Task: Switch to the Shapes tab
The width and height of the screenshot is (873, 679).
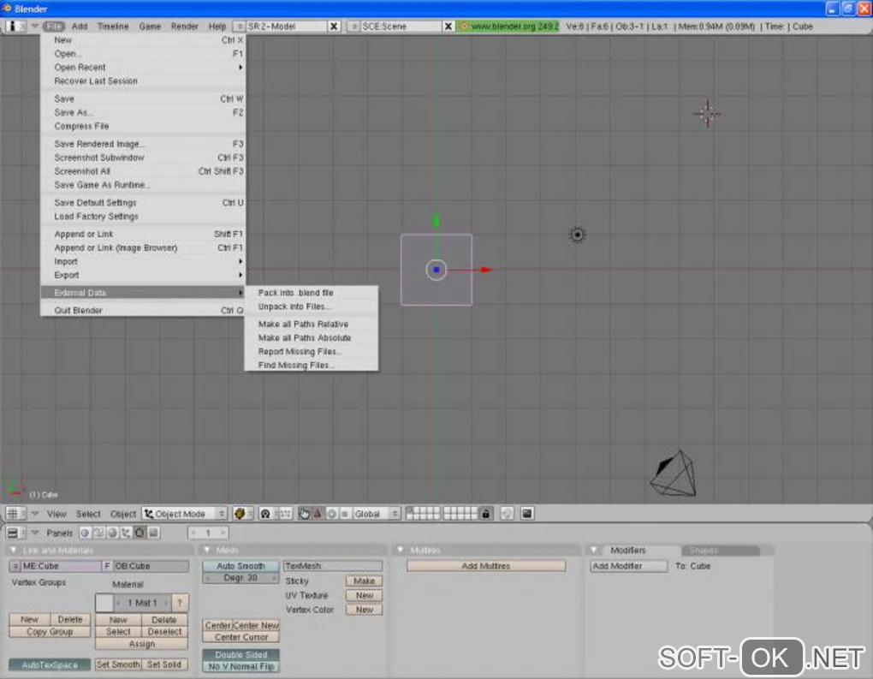Action: tap(721, 551)
